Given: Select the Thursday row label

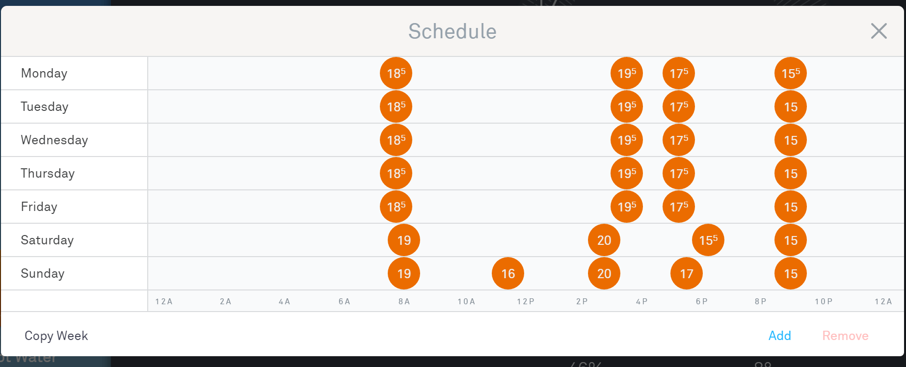Looking at the screenshot, I should (x=48, y=174).
